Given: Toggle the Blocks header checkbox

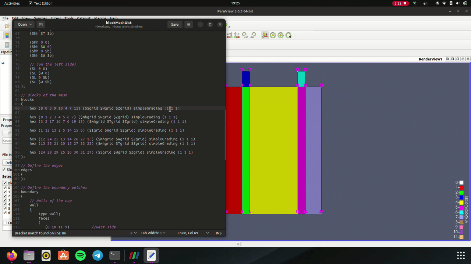Looking at the screenshot, I should [5, 183].
